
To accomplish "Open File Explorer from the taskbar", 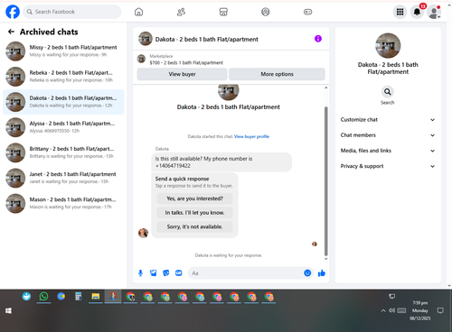I will click(96, 297).
